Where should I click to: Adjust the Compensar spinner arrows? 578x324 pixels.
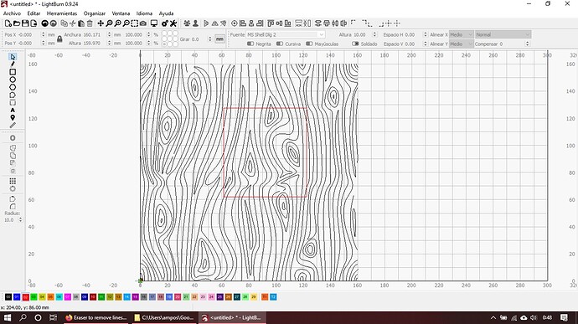[x=528, y=44]
